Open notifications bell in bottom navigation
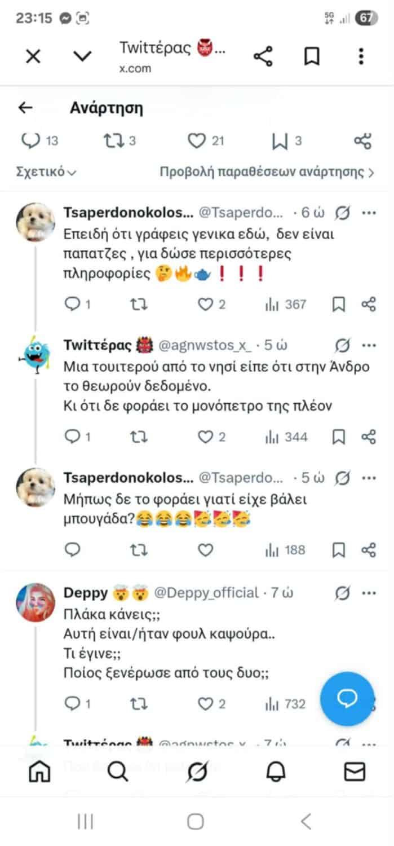394x846 pixels. tap(276, 772)
